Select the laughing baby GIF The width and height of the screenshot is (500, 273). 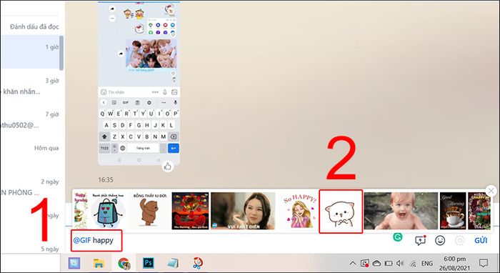(401, 211)
